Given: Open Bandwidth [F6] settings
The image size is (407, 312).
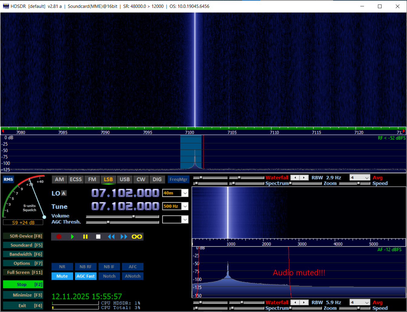Looking at the screenshot, I should tap(23, 254).
